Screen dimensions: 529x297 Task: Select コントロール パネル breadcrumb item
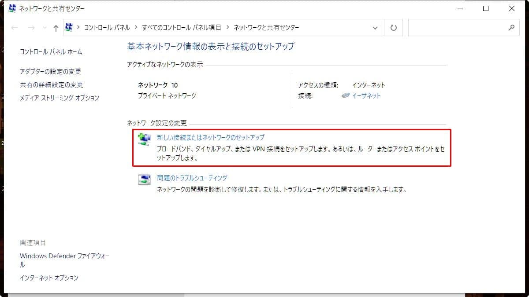tap(107, 27)
